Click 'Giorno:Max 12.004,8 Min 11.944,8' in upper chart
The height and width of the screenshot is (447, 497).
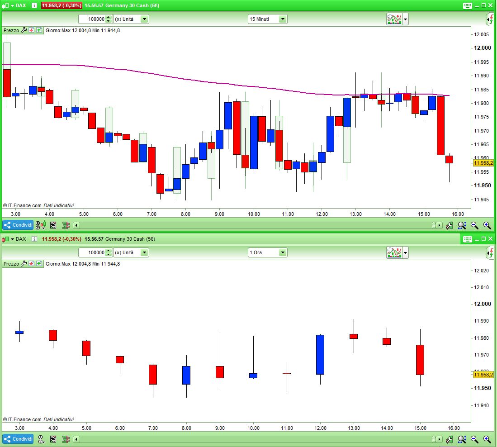pos(83,30)
